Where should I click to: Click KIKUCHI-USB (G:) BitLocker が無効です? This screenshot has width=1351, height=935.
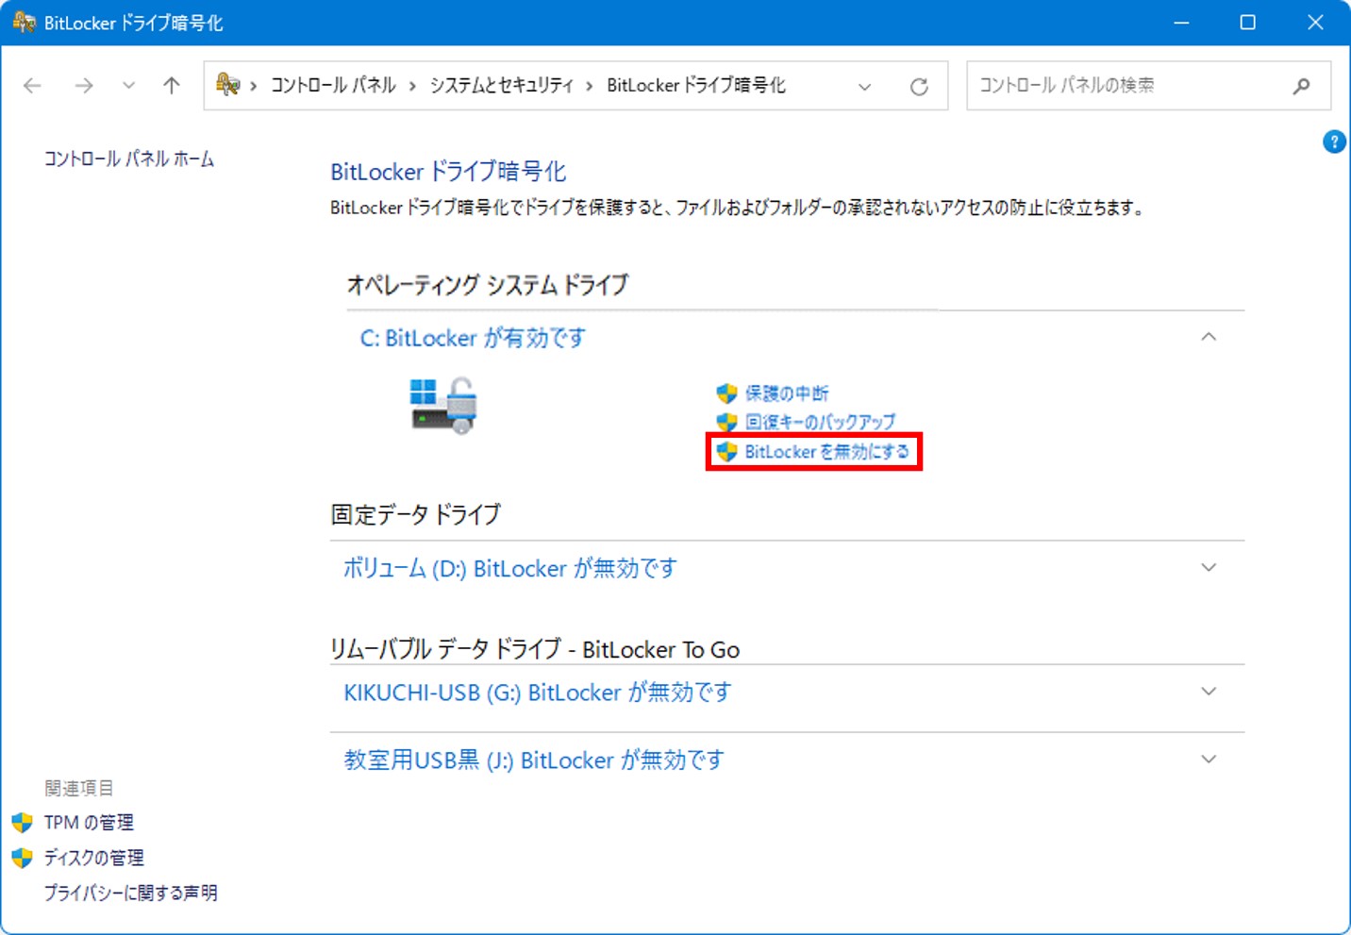click(538, 693)
